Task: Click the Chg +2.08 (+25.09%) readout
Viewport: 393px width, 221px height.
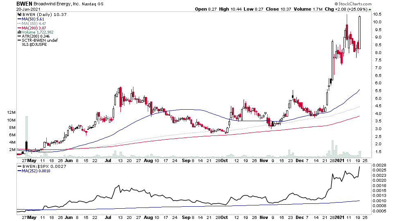Action: [x=346, y=9]
